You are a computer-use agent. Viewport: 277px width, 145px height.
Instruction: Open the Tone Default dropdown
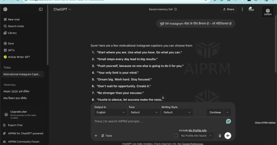144,112
